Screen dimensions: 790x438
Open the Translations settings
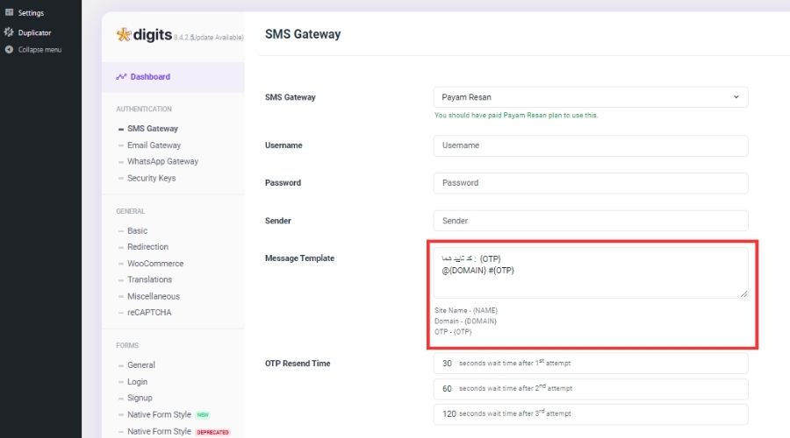tap(149, 279)
